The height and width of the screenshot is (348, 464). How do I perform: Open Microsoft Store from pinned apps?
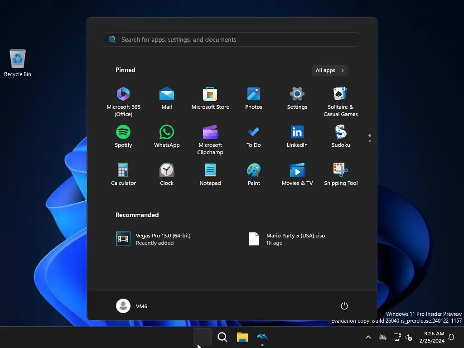pyautogui.click(x=210, y=98)
